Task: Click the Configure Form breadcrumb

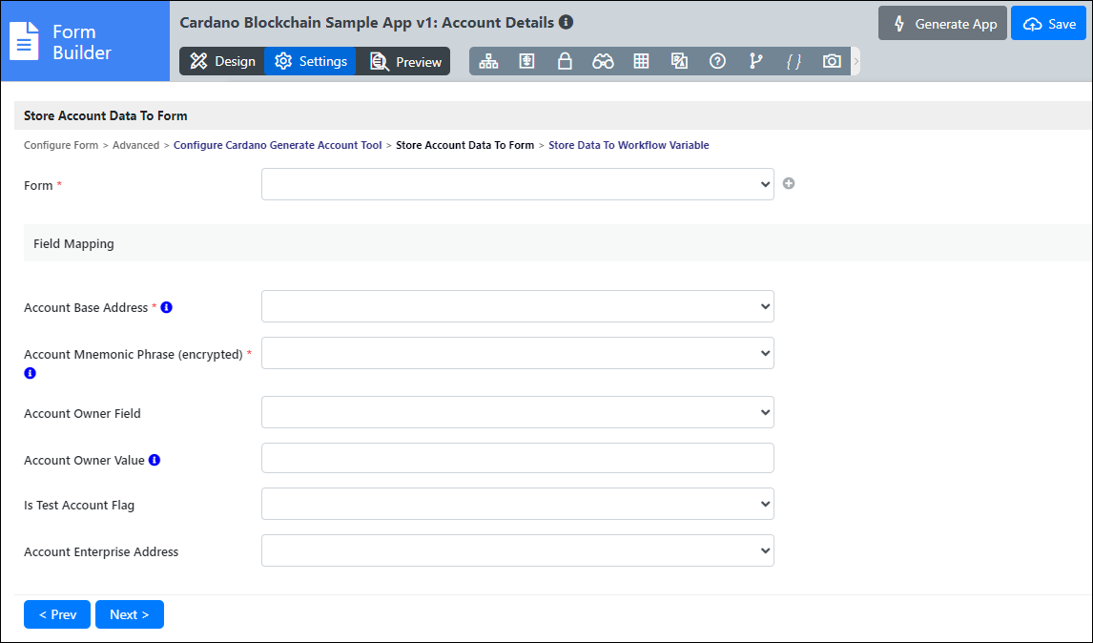Action: [x=61, y=145]
